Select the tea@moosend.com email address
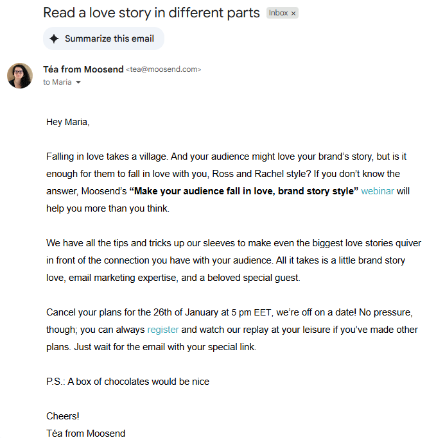427x438 pixels. point(163,70)
